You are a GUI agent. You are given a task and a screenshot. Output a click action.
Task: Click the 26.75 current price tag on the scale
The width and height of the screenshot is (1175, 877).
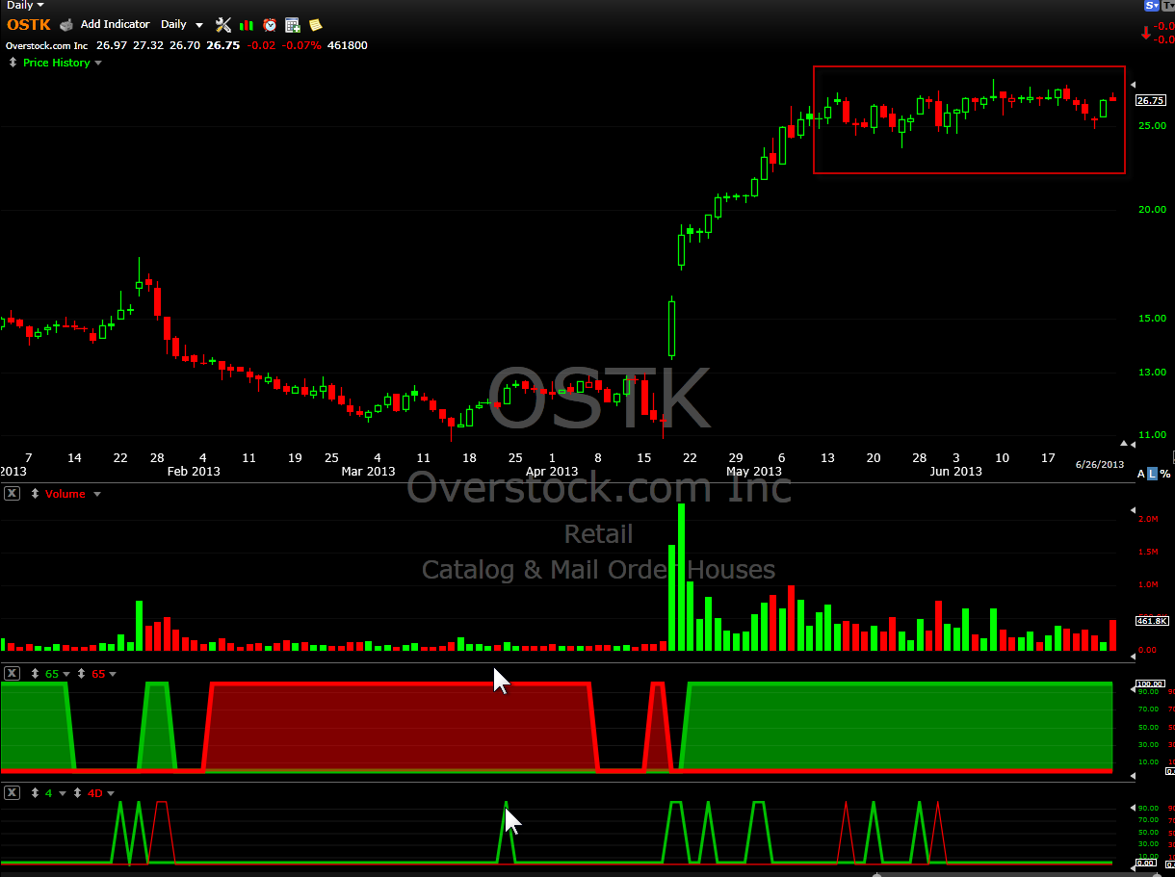[x=1151, y=100]
